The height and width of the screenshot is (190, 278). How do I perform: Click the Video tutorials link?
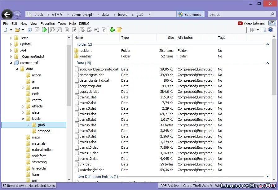[x=254, y=23]
